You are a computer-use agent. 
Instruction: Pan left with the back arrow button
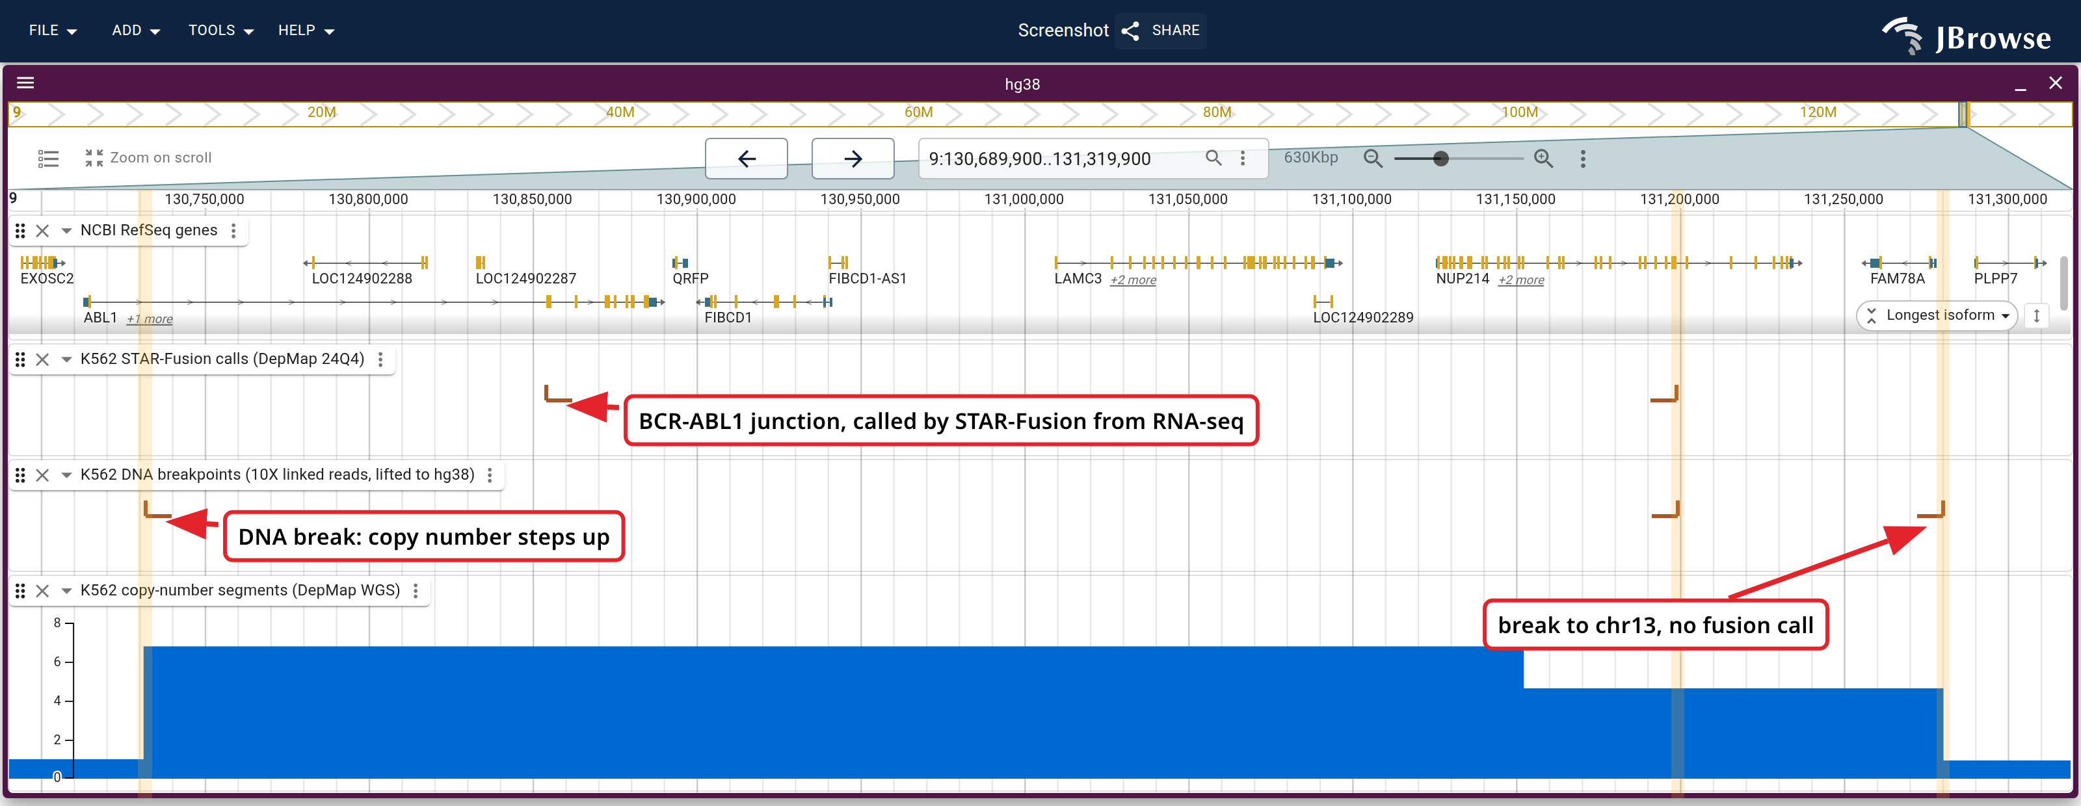747,159
